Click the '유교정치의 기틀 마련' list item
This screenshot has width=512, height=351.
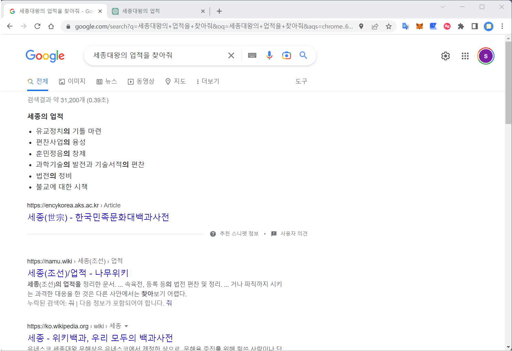[x=69, y=131]
